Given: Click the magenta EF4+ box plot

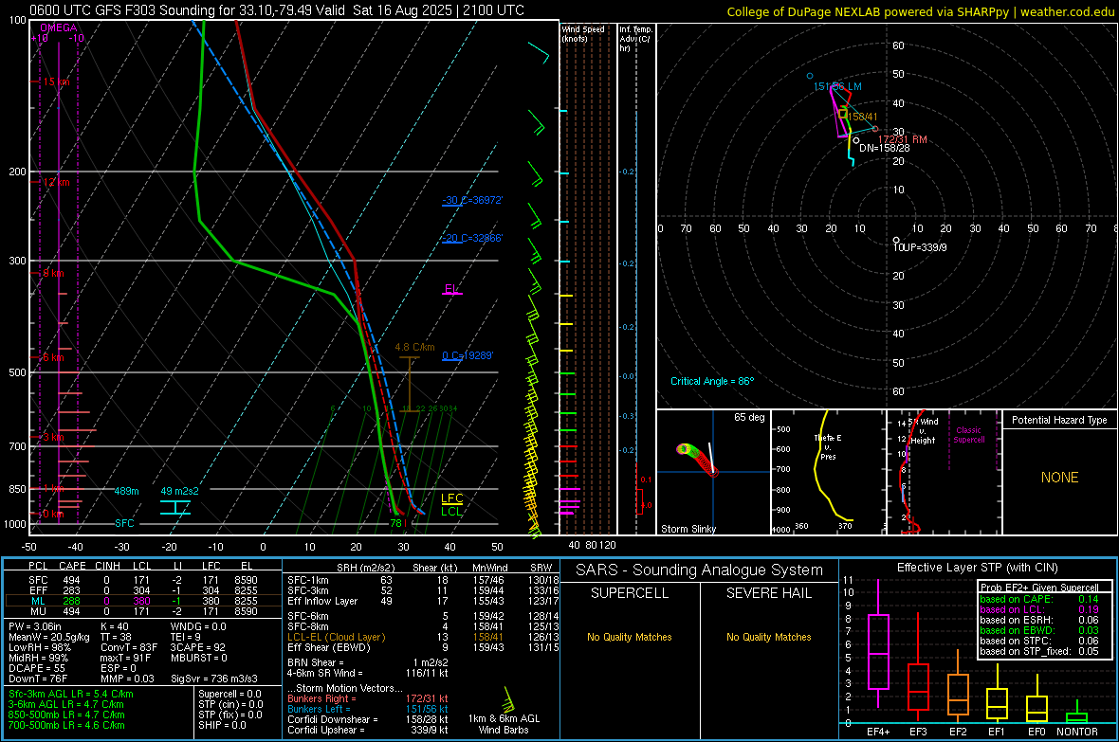Looking at the screenshot, I should (x=878, y=643).
